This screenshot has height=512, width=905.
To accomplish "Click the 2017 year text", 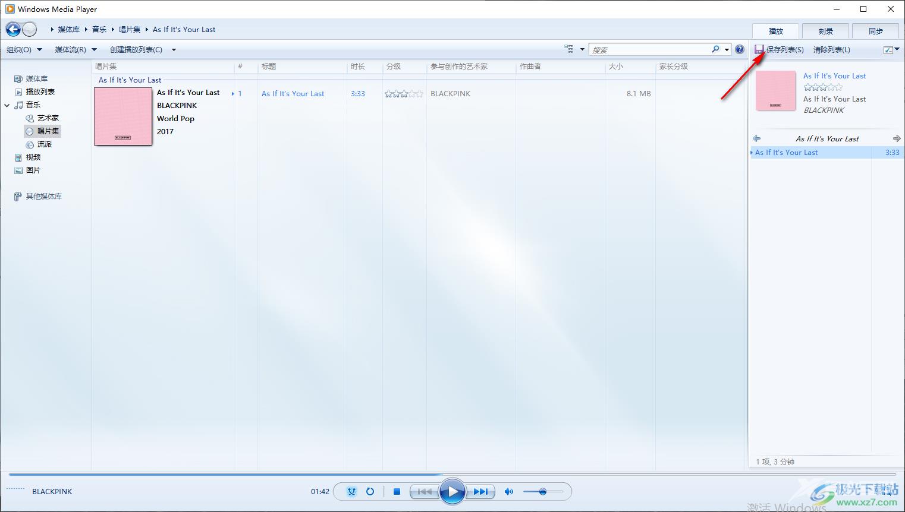I will click(165, 131).
